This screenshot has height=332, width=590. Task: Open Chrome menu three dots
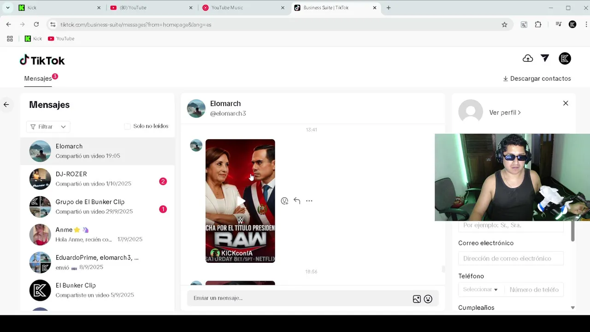point(586,24)
